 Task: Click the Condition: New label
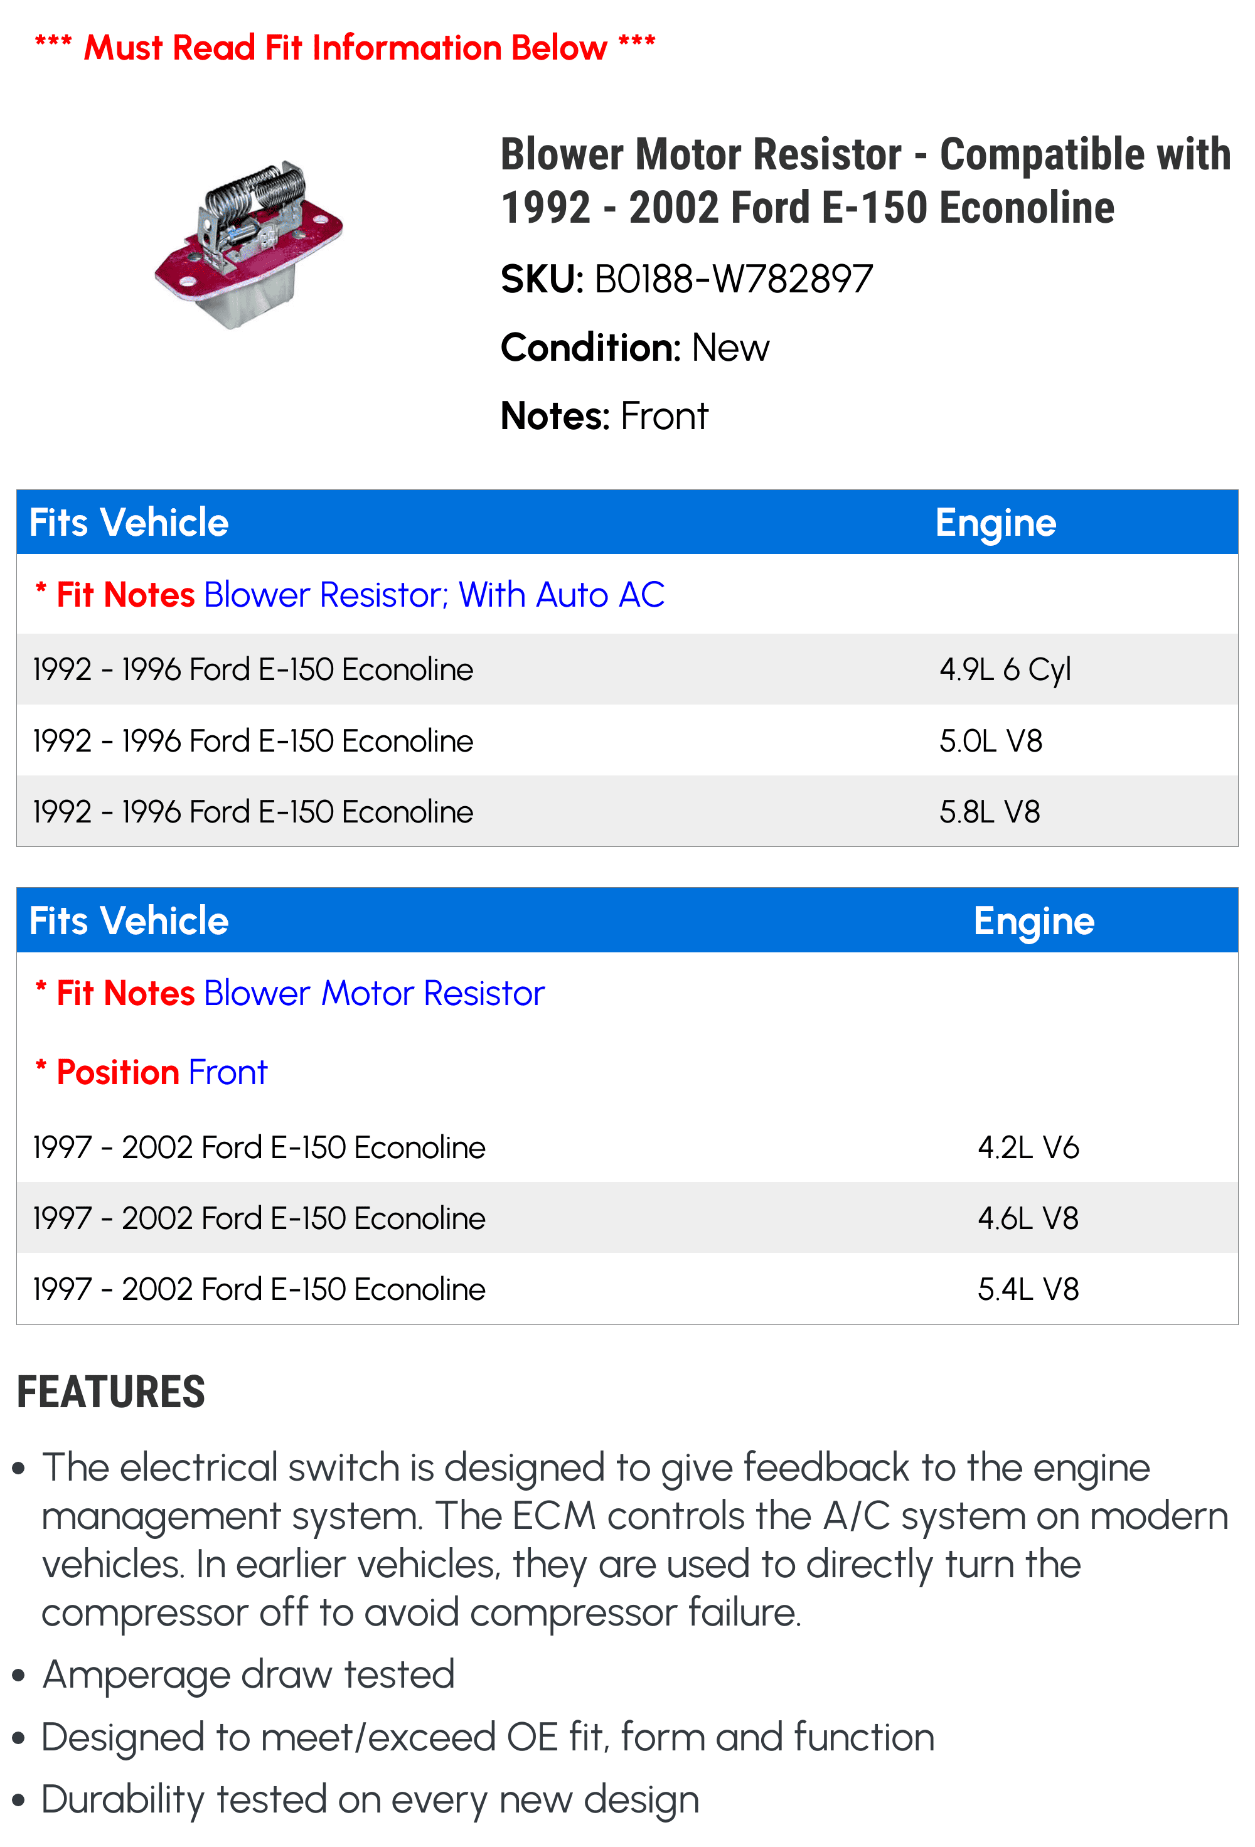pyautogui.click(x=635, y=348)
